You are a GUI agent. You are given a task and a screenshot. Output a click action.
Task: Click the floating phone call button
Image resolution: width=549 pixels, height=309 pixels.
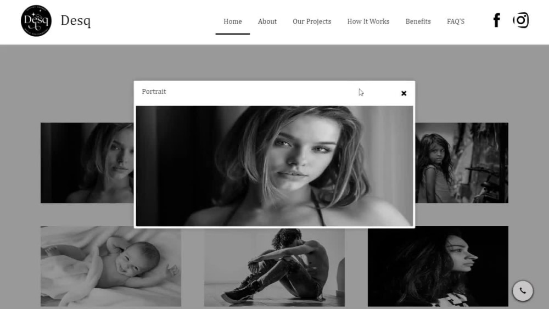[x=523, y=290]
